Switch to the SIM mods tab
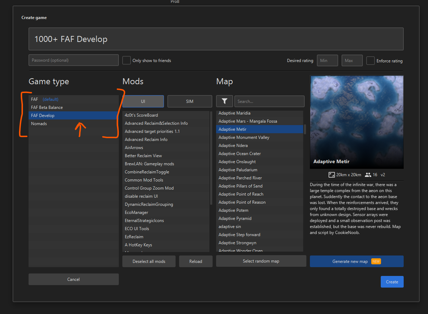This screenshot has width=428, height=314. coord(190,101)
